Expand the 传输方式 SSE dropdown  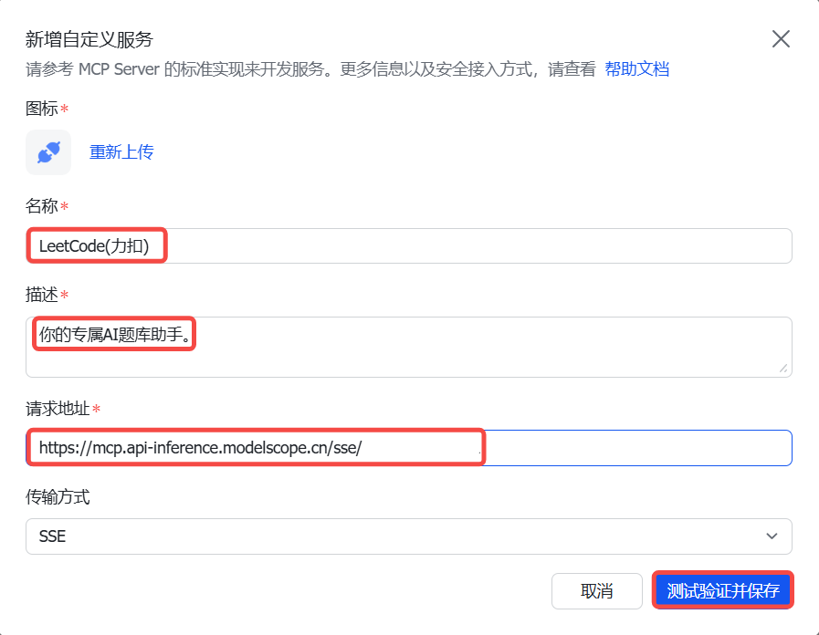(x=409, y=536)
